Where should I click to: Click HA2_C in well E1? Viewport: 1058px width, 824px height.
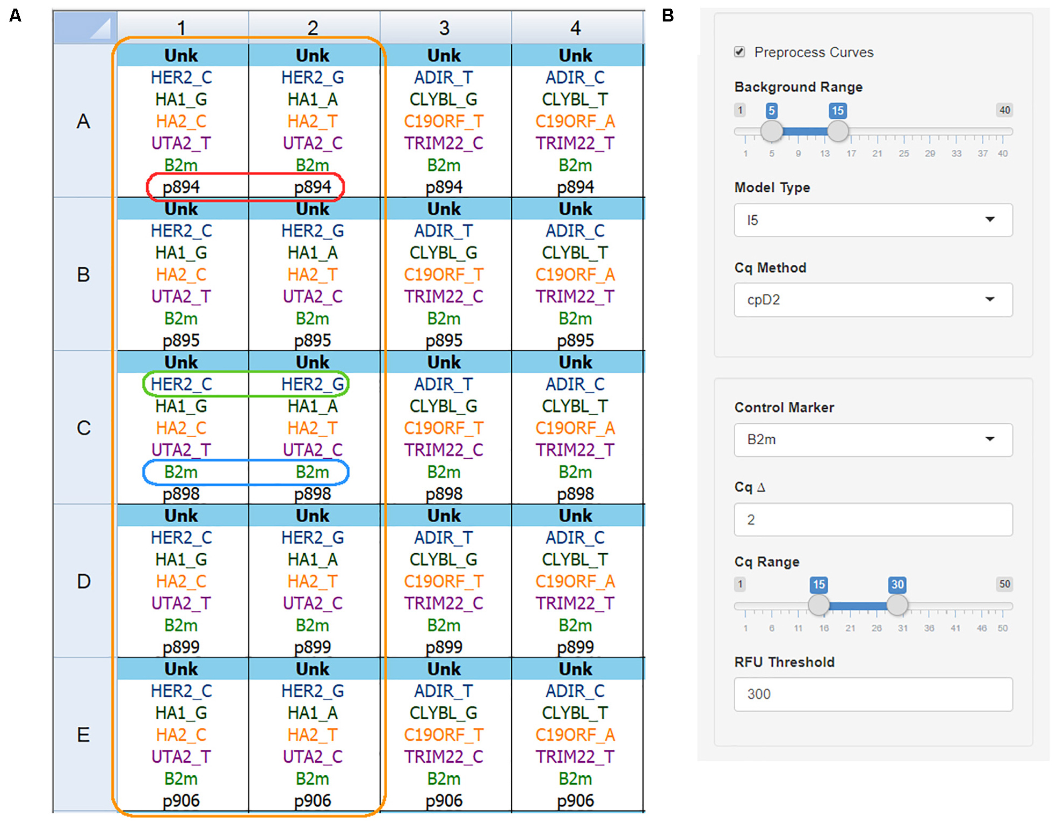pyautogui.click(x=182, y=735)
